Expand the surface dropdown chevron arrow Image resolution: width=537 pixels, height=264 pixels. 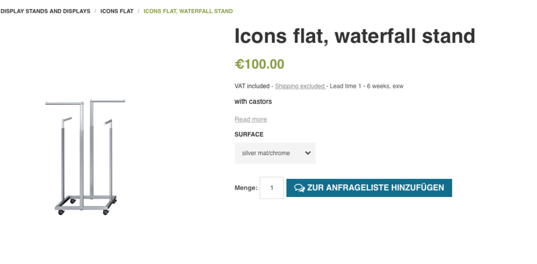click(308, 153)
